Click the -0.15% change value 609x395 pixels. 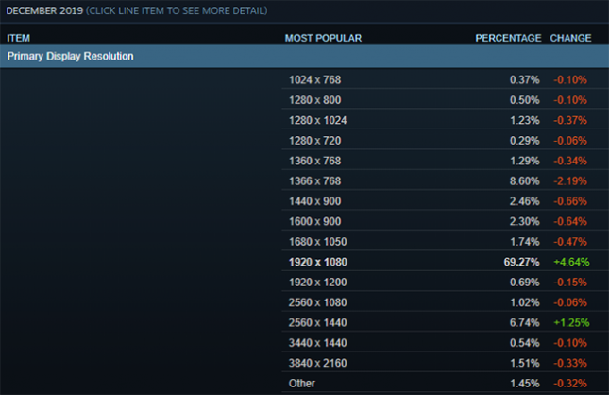pos(570,283)
